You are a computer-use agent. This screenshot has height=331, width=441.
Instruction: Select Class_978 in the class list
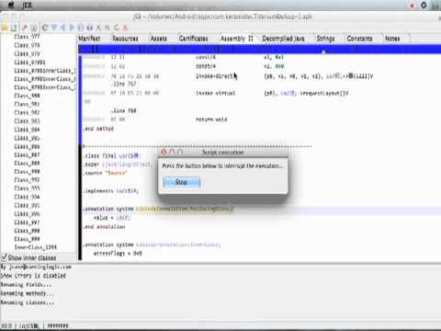tap(27, 45)
